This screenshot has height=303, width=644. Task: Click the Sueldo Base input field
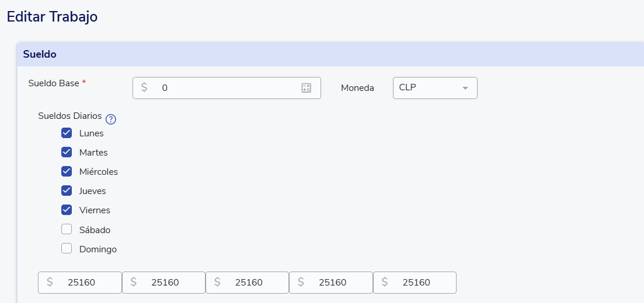tap(222, 88)
